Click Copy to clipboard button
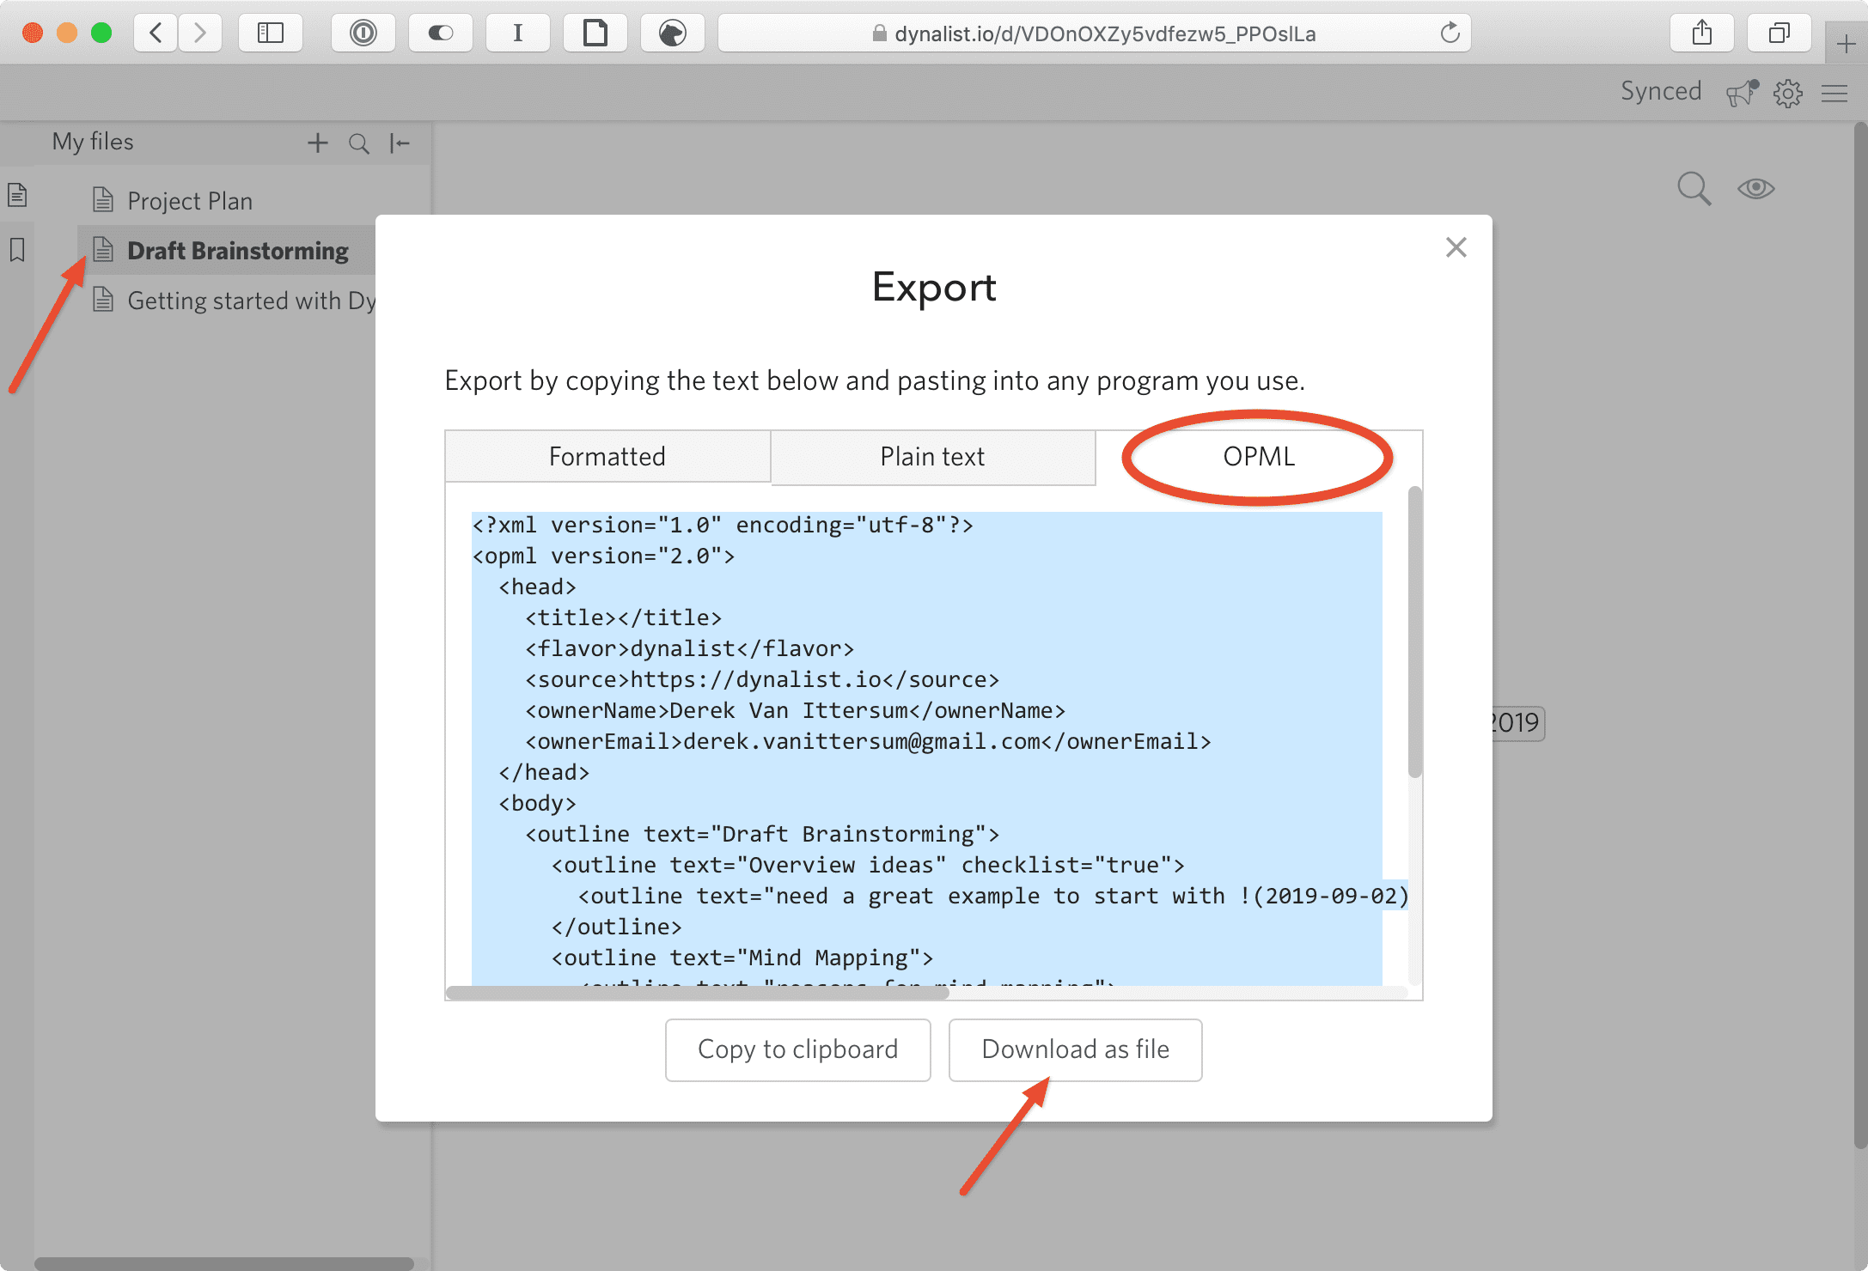This screenshot has height=1271, width=1868. [798, 1049]
